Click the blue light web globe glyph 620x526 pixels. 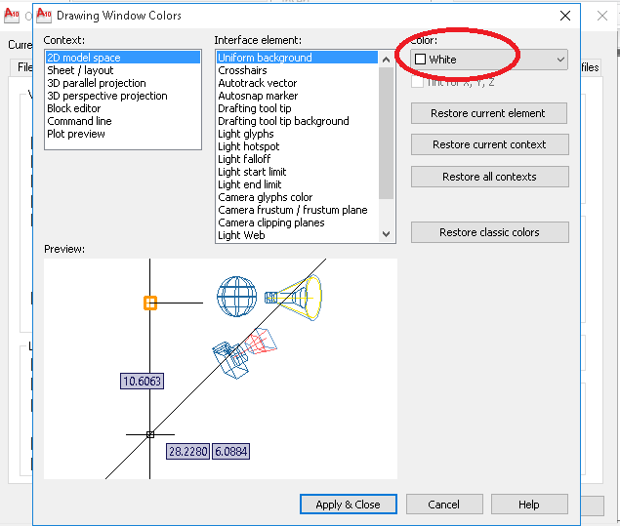click(236, 297)
